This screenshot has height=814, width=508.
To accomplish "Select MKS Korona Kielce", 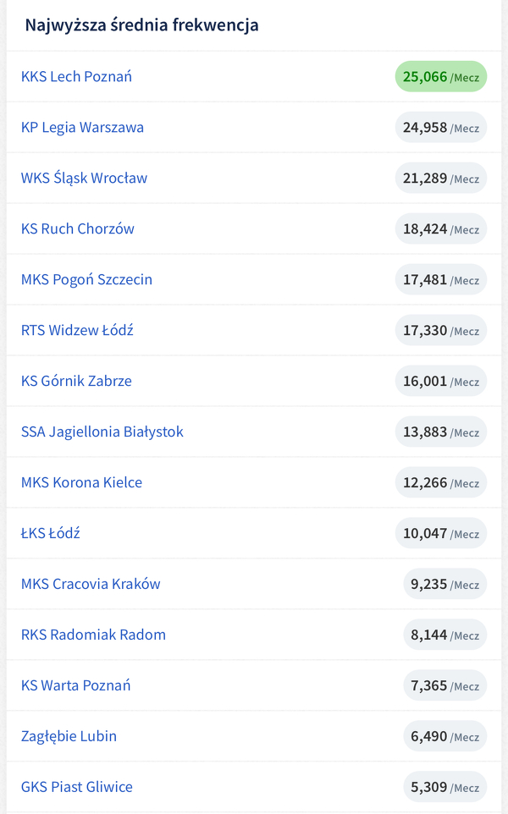I will [81, 483].
